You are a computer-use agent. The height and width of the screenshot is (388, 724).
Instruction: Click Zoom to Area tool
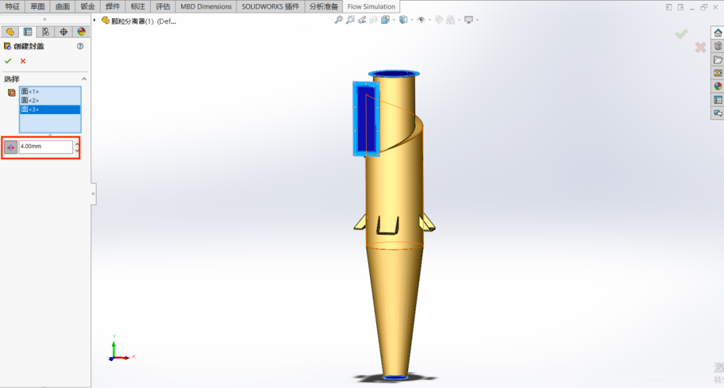click(351, 20)
